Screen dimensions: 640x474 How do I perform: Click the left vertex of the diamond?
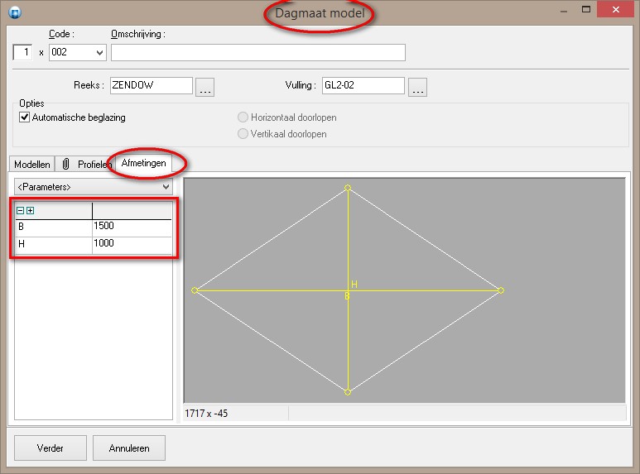click(195, 290)
